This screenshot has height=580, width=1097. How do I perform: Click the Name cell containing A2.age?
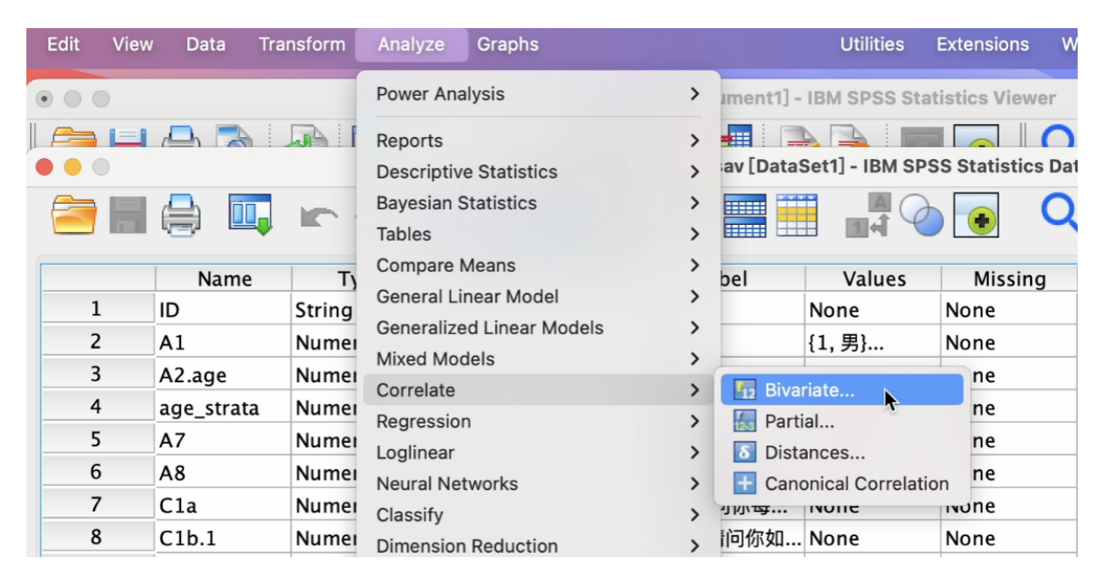coord(223,375)
